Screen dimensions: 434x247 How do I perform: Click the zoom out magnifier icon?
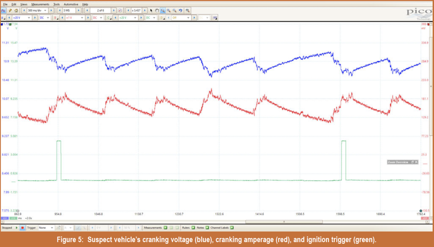pyautogui.click(x=175, y=11)
